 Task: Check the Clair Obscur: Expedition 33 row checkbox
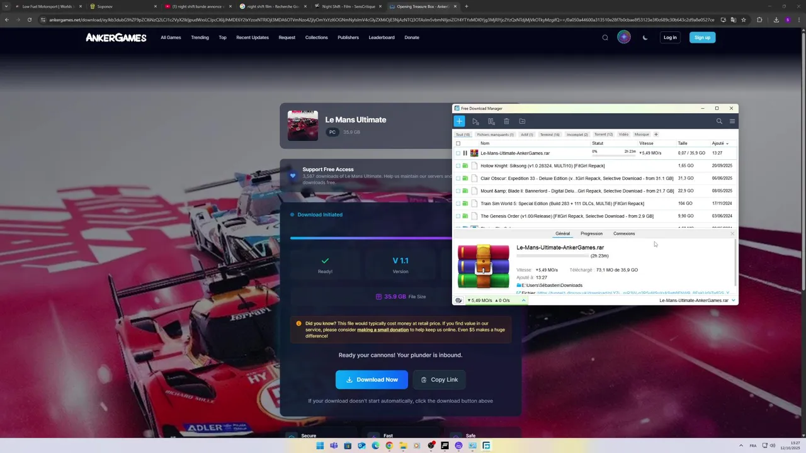458,178
